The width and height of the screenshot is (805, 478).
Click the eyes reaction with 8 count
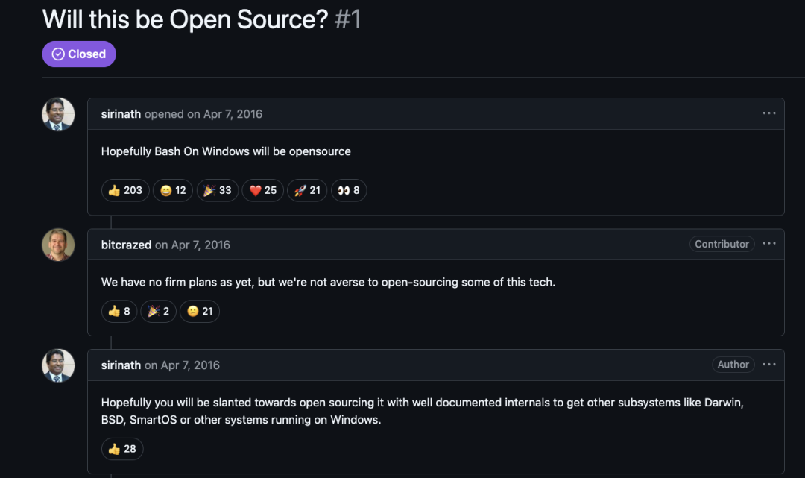[349, 190]
